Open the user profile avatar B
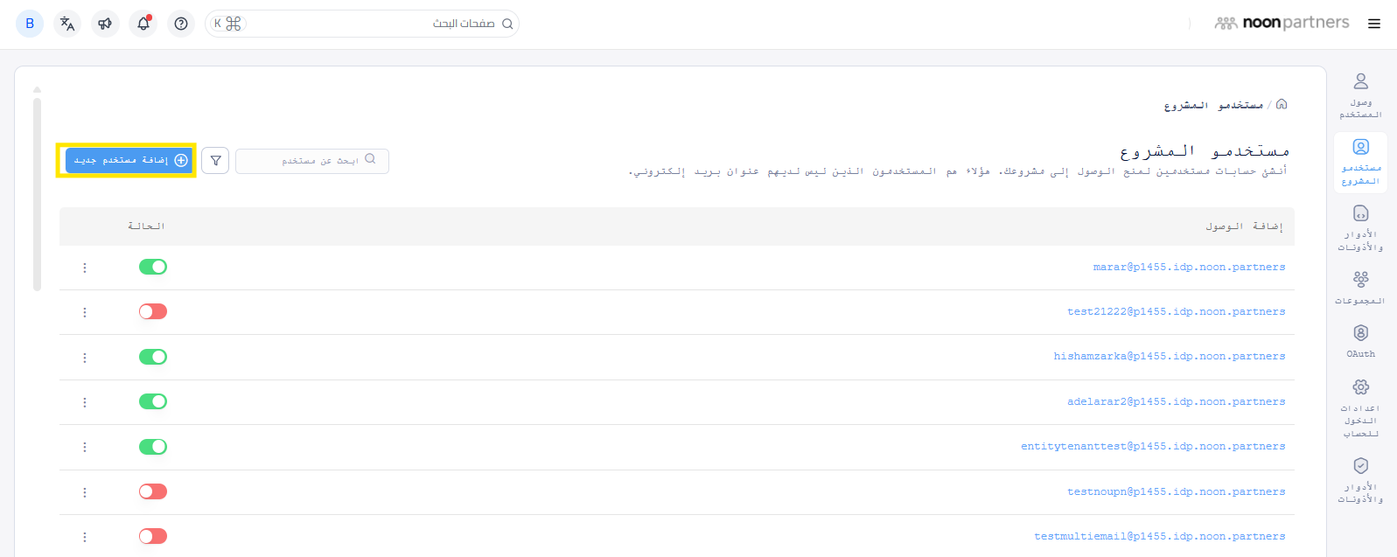The height and width of the screenshot is (557, 1397). click(30, 24)
